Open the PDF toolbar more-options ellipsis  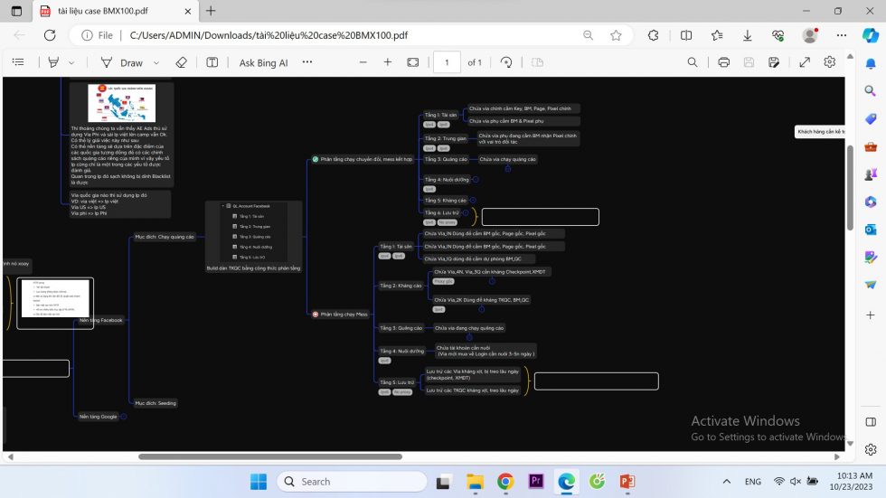tap(306, 62)
